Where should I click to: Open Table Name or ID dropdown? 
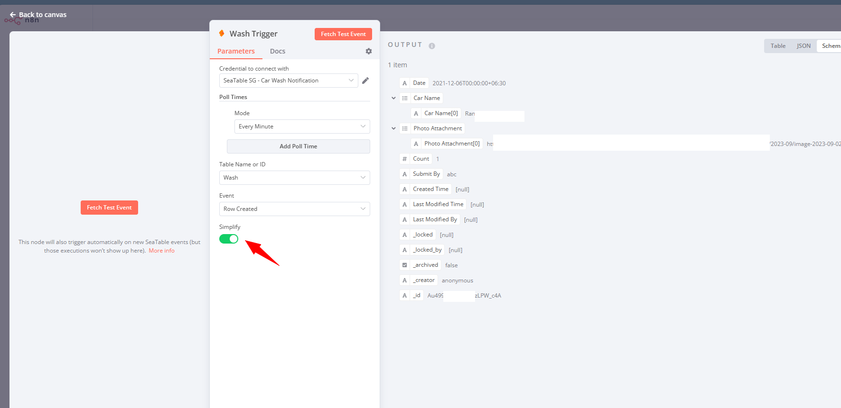click(x=294, y=178)
